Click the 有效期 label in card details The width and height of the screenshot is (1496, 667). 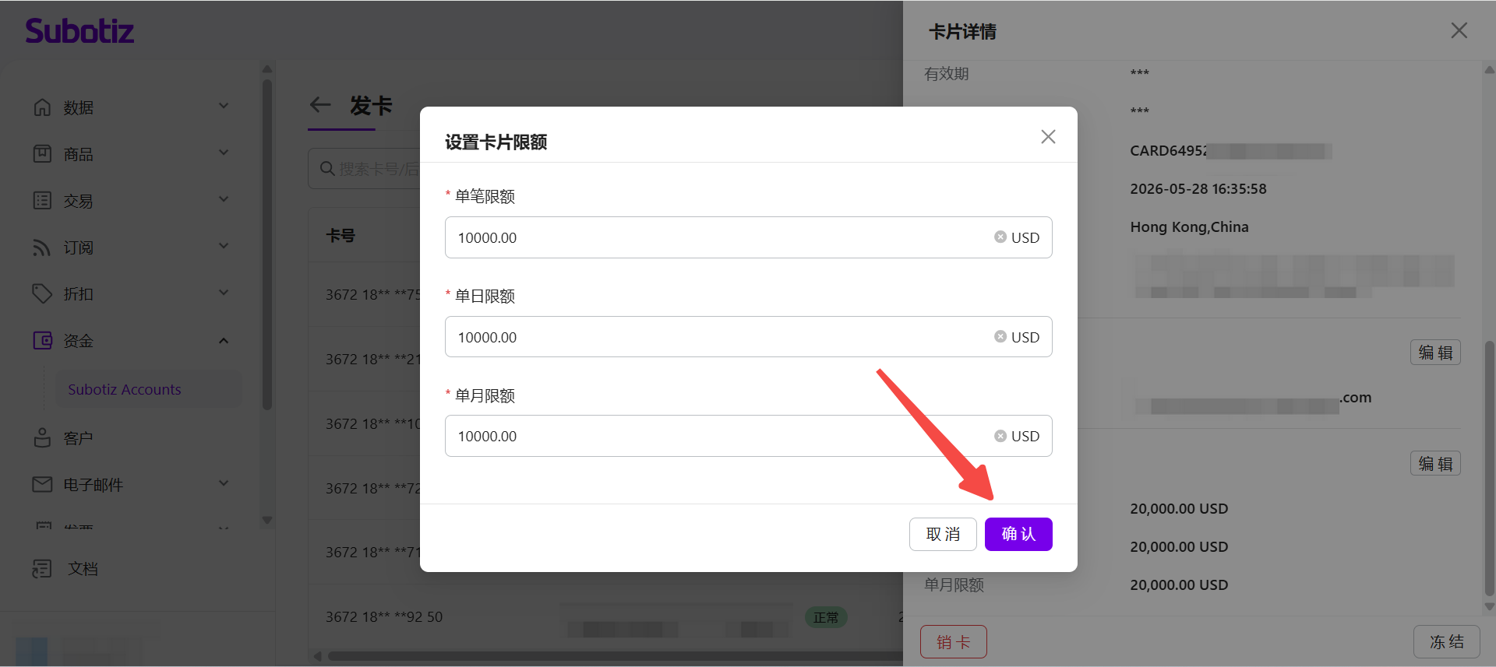(x=946, y=74)
